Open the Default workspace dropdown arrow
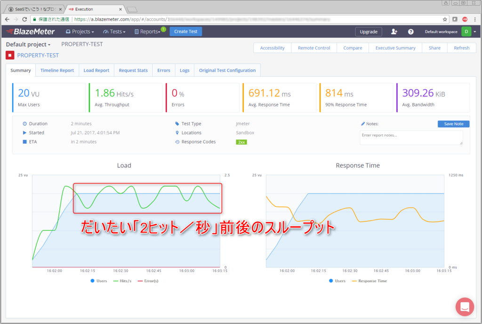The width and height of the screenshot is (482, 324). coord(474,32)
